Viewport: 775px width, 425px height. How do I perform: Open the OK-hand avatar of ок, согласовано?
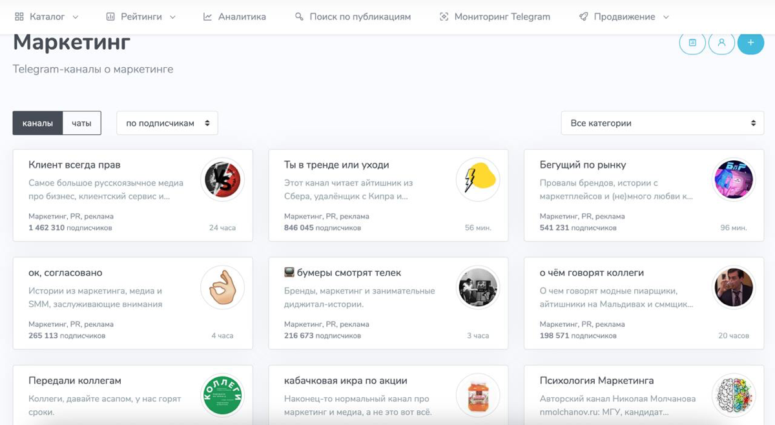[223, 287]
